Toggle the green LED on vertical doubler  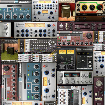pos(28,97)
